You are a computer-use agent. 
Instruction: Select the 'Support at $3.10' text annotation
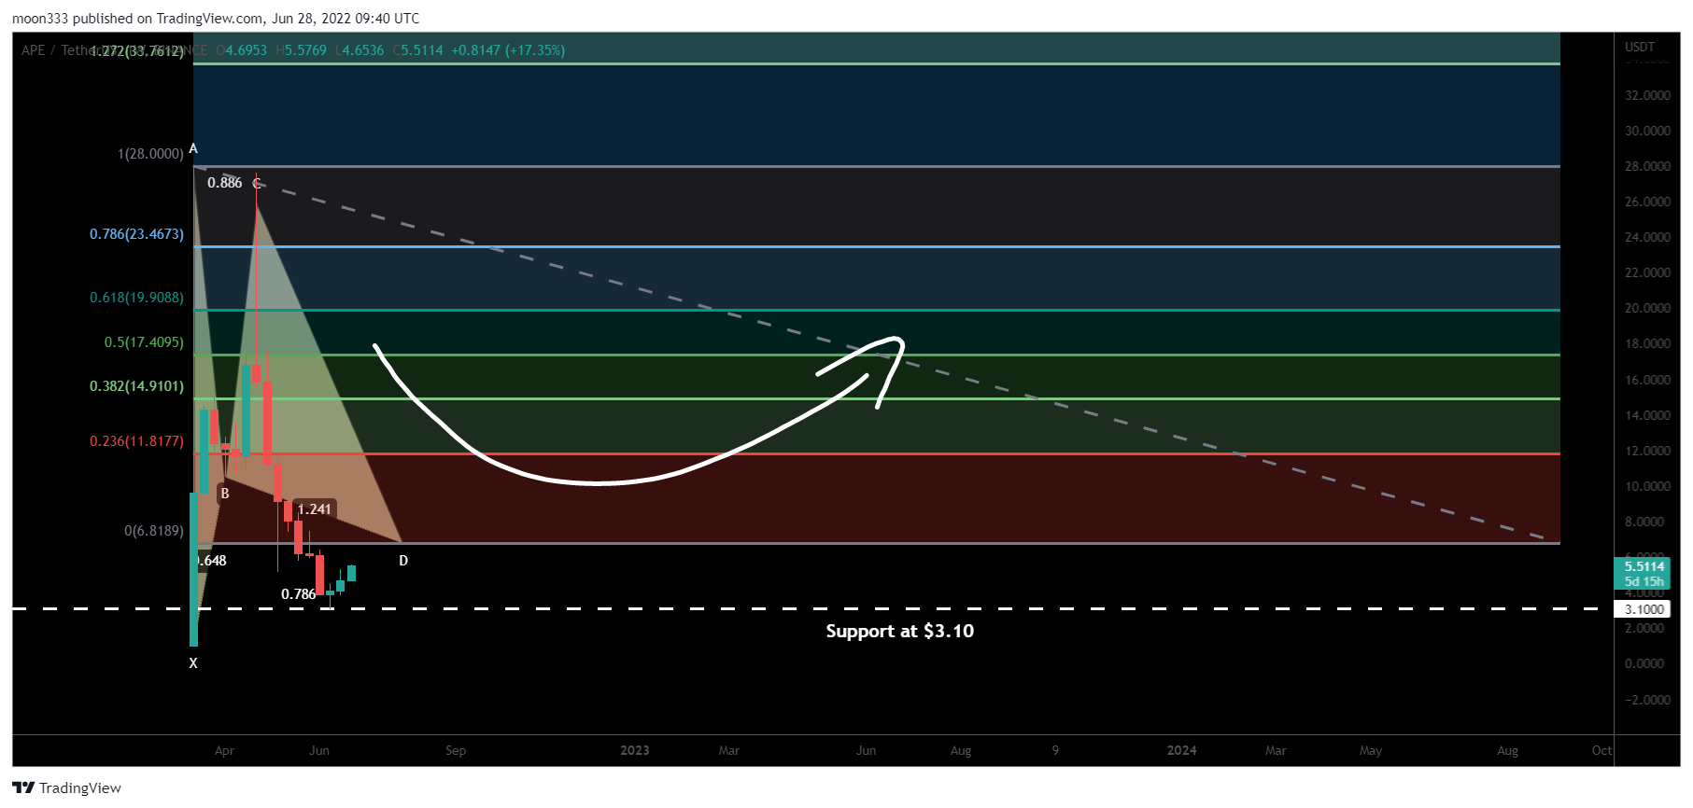coord(899,632)
